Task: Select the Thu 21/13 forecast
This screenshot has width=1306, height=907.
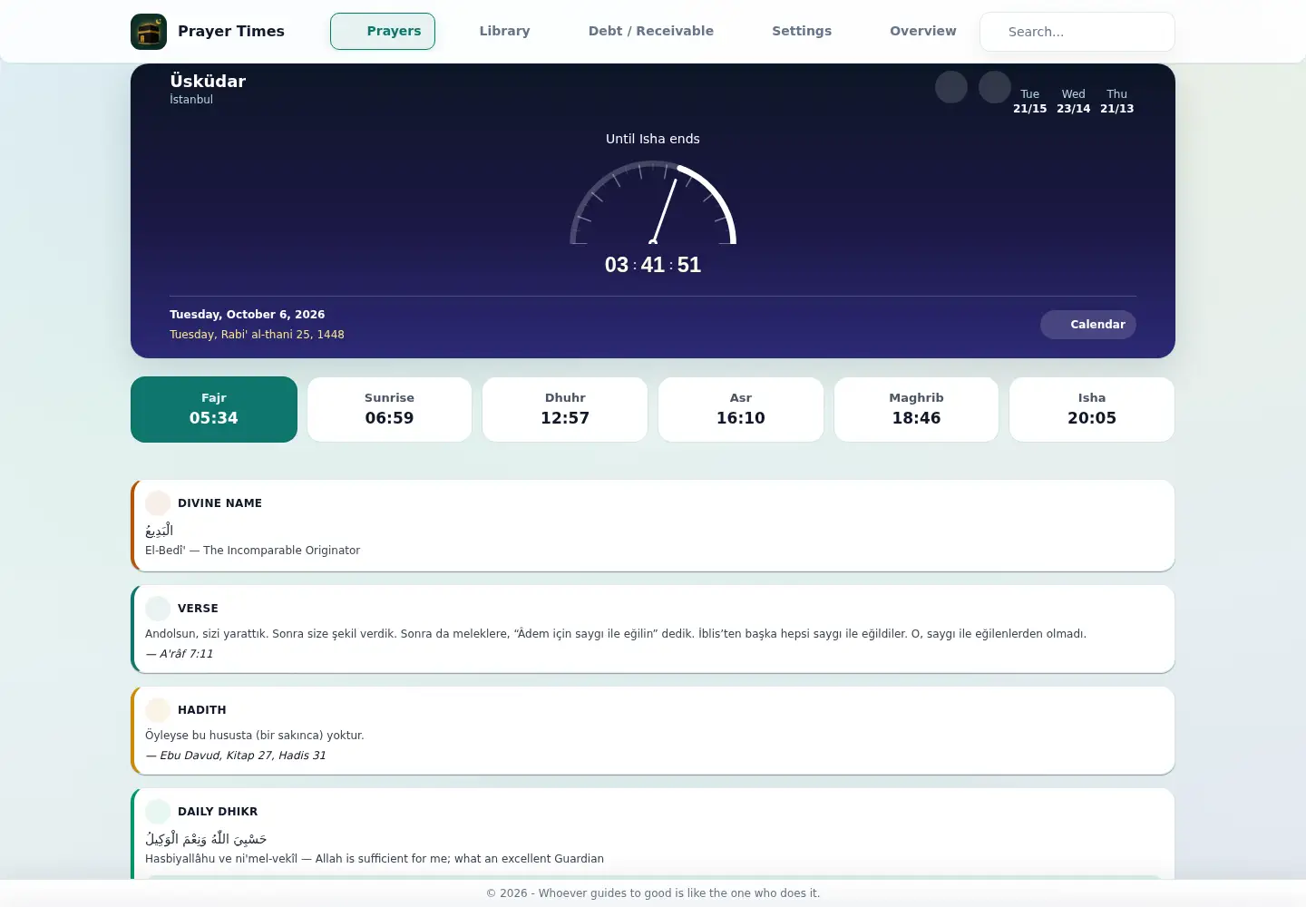Action: click(1117, 101)
